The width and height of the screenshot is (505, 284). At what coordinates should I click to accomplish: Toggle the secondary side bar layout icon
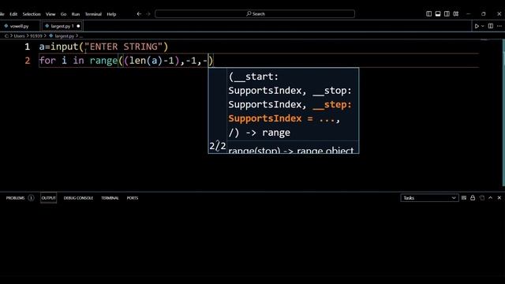coord(447,14)
